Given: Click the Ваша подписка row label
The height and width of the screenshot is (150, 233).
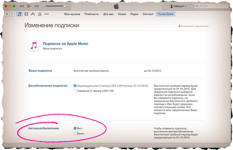Looking at the screenshot, I should coord(40,71).
